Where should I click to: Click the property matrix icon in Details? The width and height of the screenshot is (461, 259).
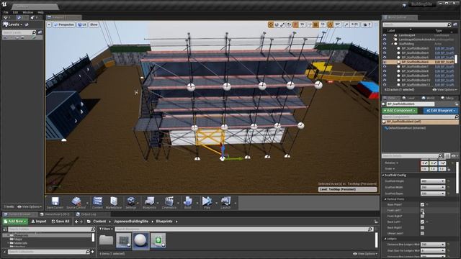click(x=447, y=156)
